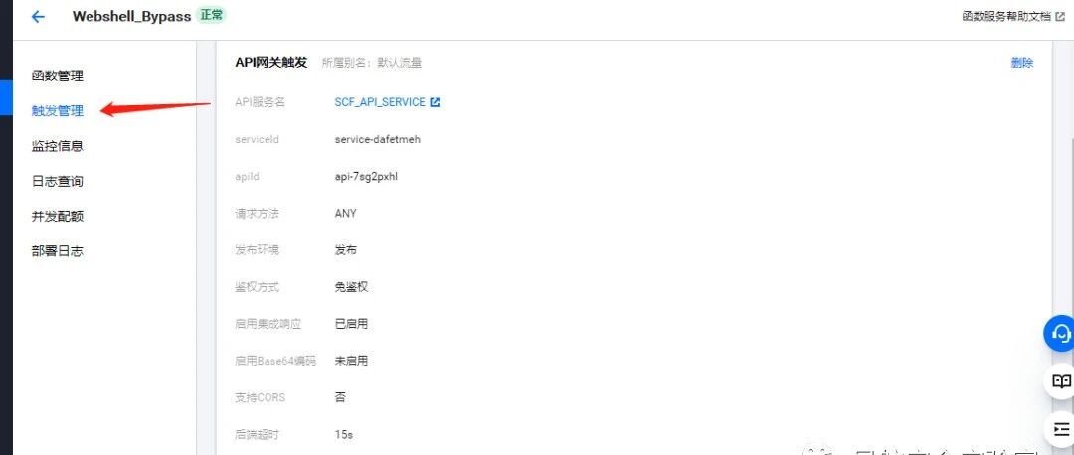Viewport: 1074px width, 455px height.
Task: Click the api-7sg2pxhl value
Action: [x=366, y=177]
